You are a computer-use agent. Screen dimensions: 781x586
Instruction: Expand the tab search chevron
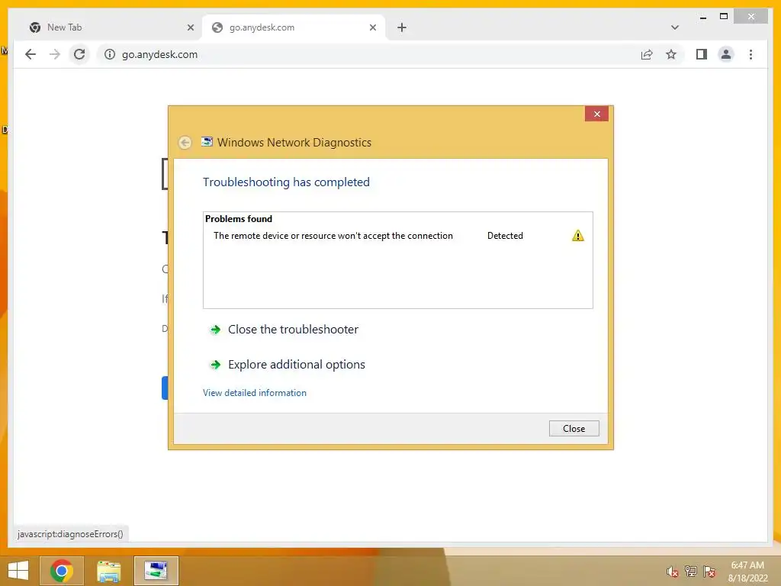pos(675,27)
